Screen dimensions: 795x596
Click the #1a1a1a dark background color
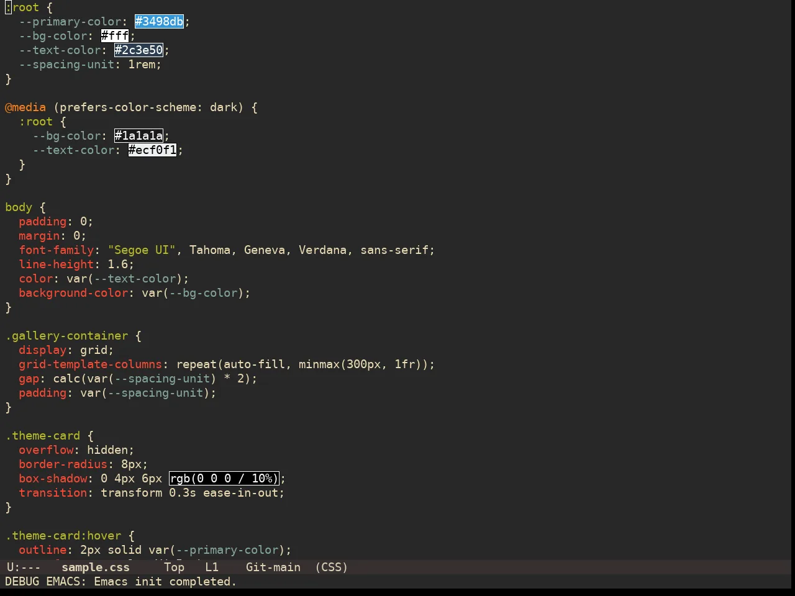139,136
